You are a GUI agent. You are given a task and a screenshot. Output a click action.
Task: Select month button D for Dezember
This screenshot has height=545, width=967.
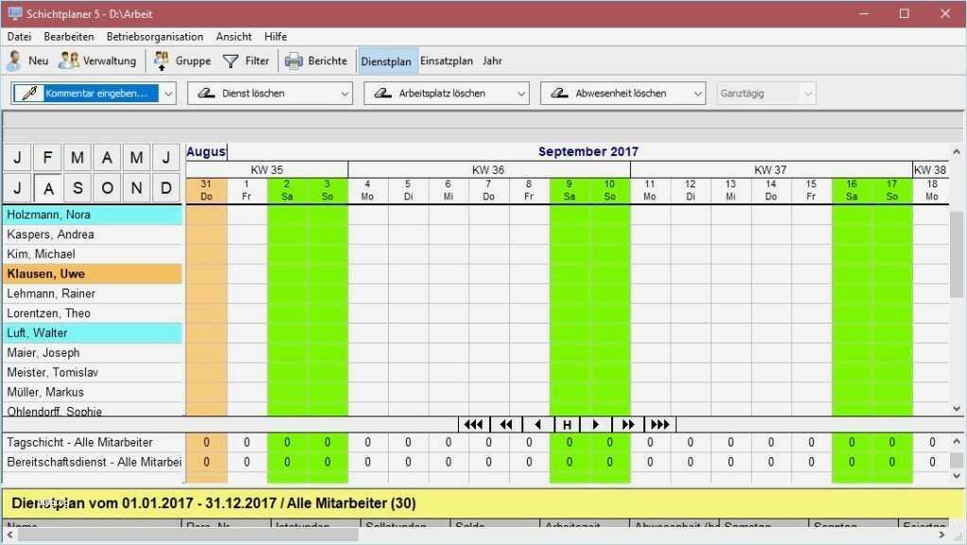click(x=163, y=187)
